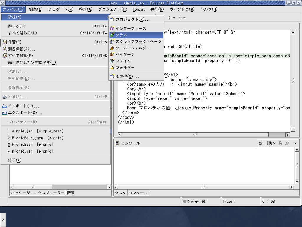Image resolution: width=302 pixels, height=227 pixels.
Task: Select the コンソール tab at bottom
Action: click(x=138, y=193)
